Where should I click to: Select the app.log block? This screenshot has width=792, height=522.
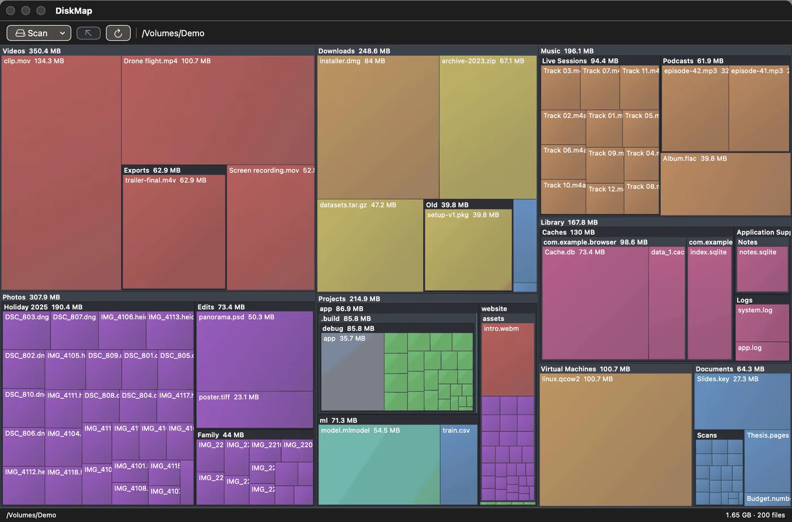click(x=763, y=351)
